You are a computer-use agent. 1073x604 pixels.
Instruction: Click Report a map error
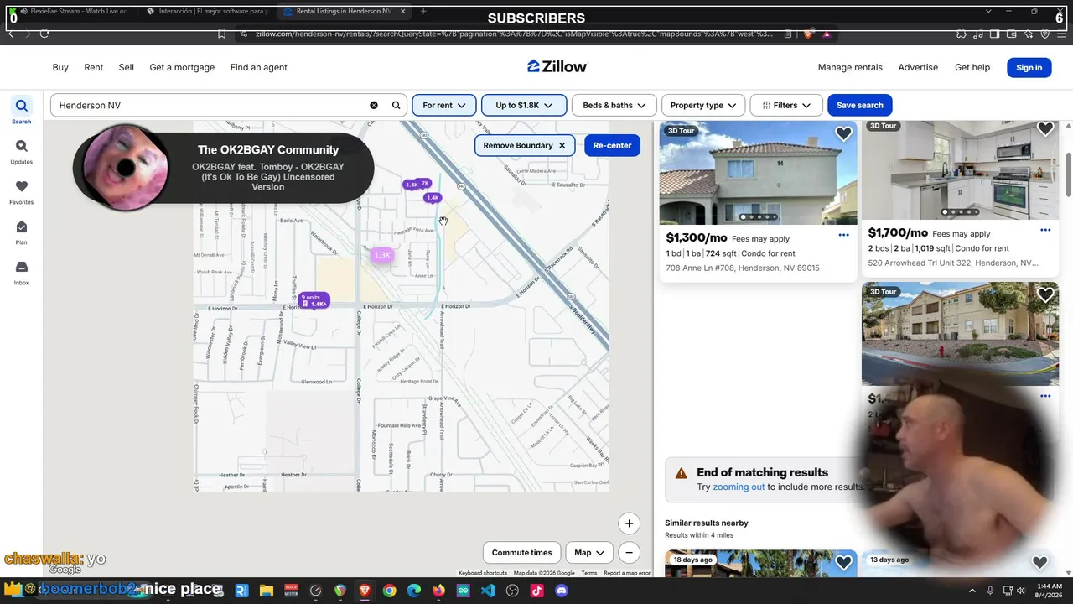click(627, 573)
